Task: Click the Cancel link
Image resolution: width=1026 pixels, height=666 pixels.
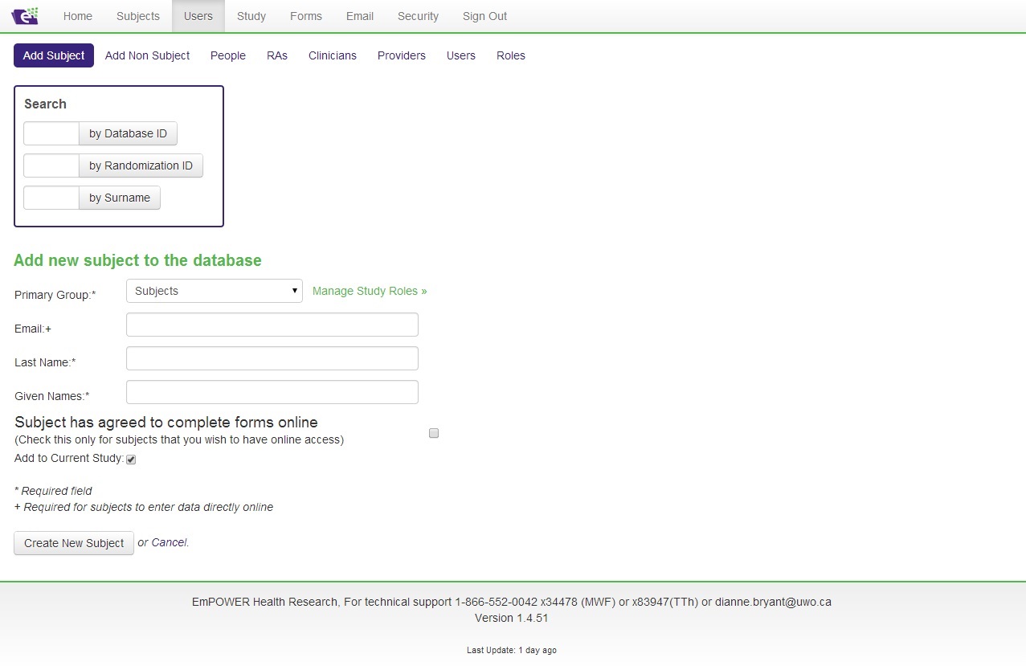Action: (169, 542)
